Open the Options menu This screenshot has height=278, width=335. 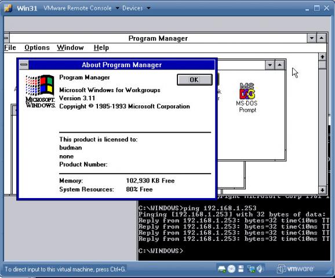point(37,47)
